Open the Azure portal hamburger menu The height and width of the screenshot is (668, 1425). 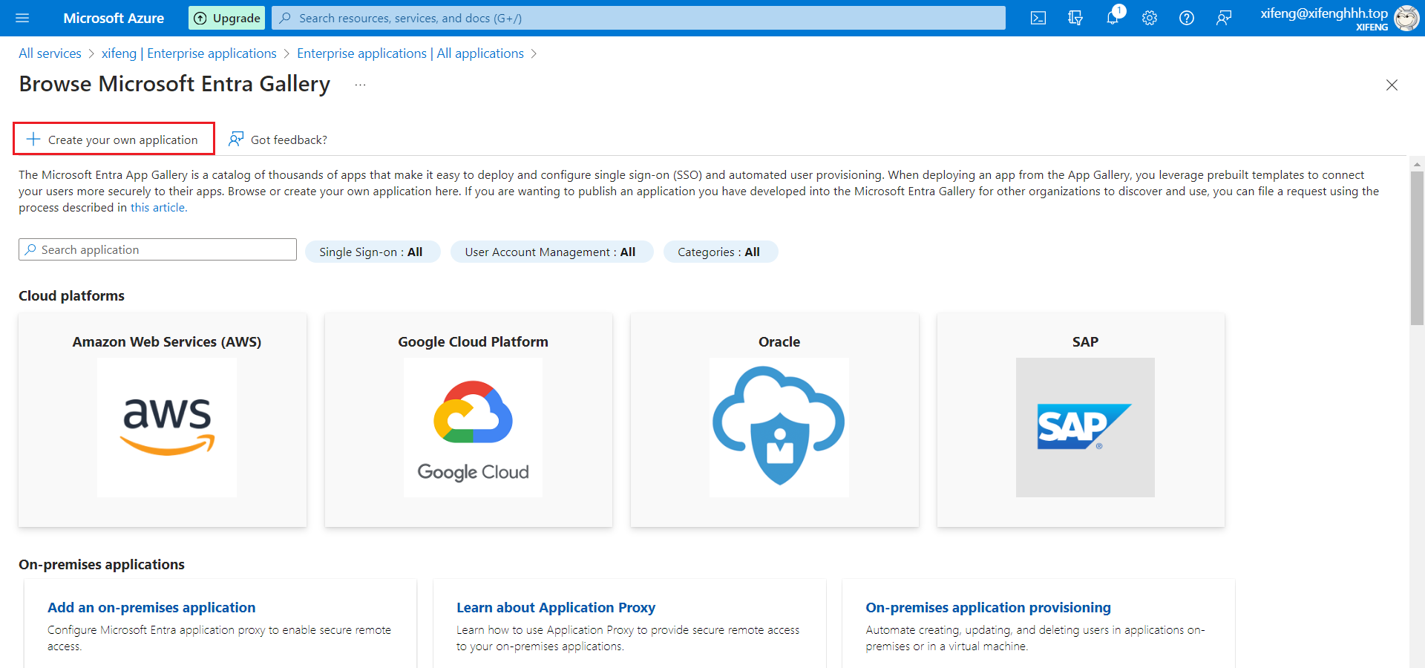tap(22, 18)
